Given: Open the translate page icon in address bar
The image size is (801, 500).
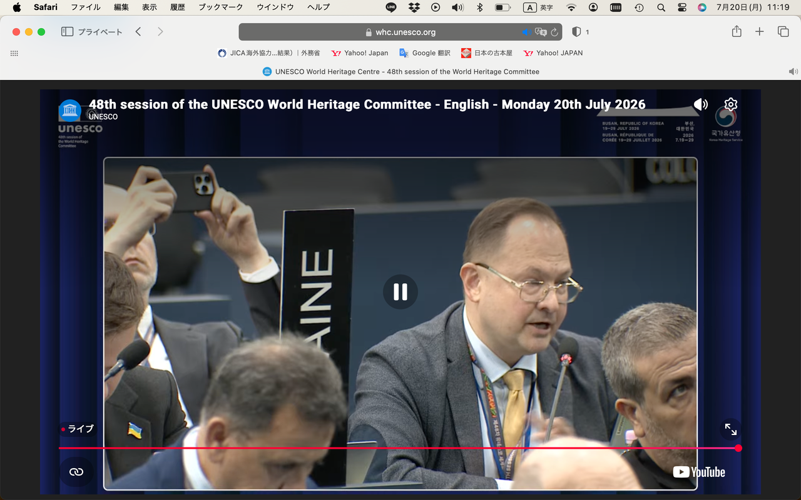Looking at the screenshot, I should pyautogui.click(x=541, y=32).
